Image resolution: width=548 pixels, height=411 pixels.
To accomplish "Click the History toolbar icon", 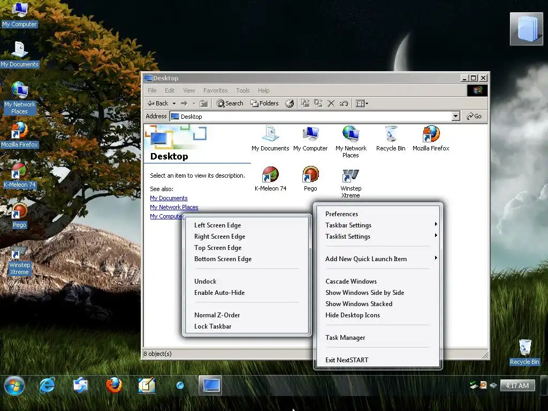I will (290, 103).
